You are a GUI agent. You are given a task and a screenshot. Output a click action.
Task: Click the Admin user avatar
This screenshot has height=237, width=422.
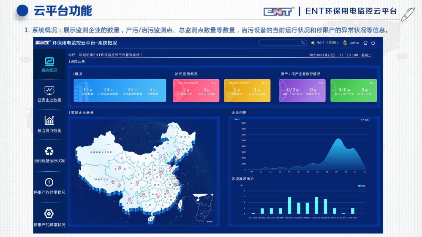345,43
